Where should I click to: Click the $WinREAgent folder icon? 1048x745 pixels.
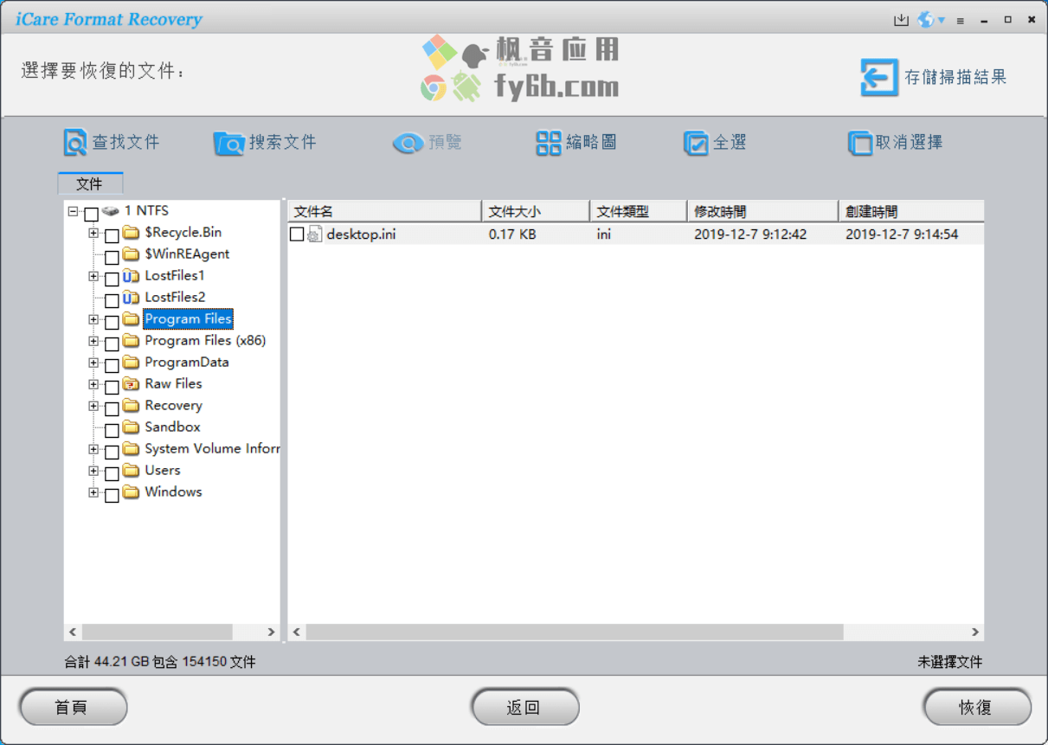(131, 254)
